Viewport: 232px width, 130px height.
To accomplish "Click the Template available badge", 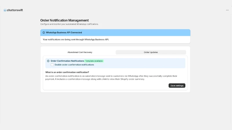I will coord(94,61).
